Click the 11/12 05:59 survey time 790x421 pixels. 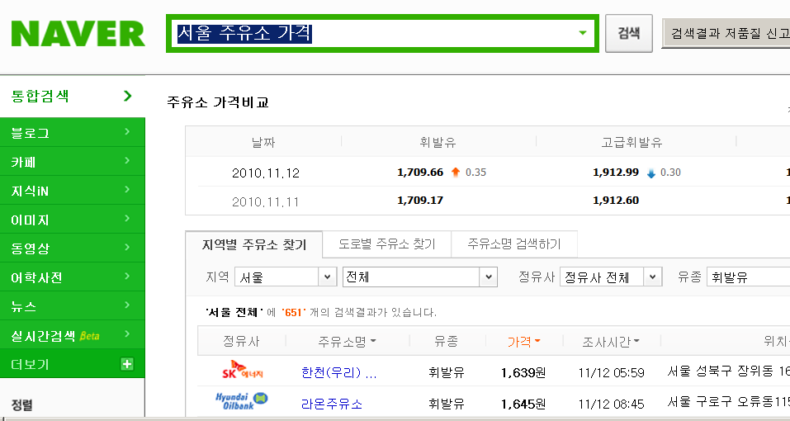tap(611, 372)
